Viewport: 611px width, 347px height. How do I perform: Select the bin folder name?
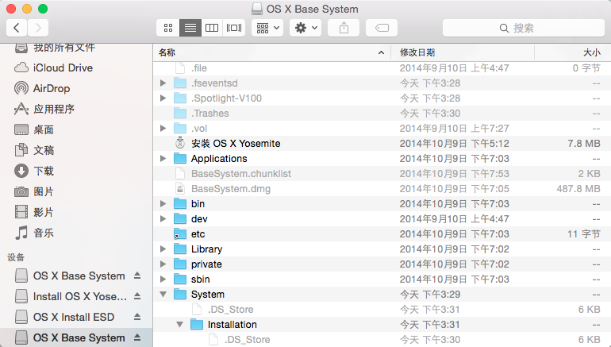(198, 204)
